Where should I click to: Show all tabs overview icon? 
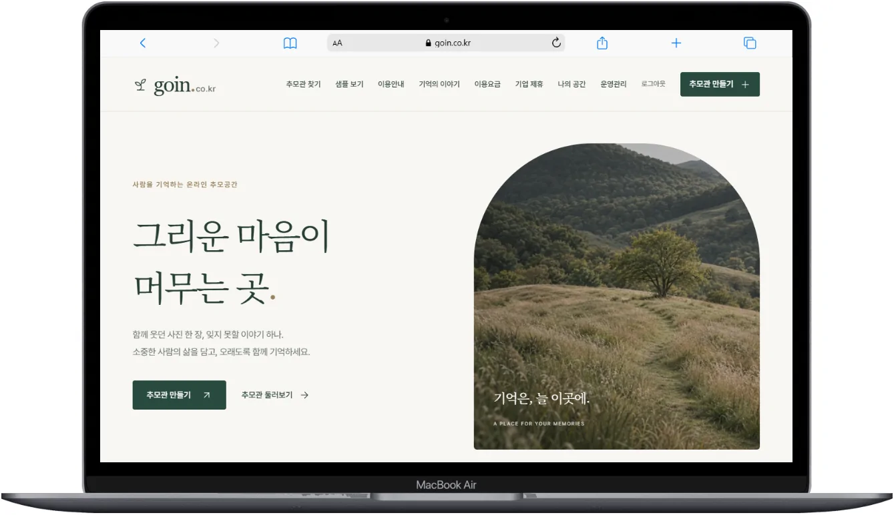(x=750, y=43)
